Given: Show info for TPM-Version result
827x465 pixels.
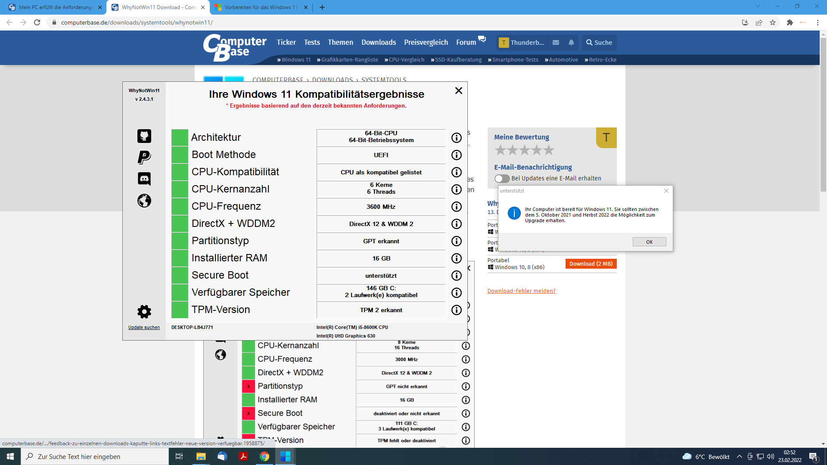Looking at the screenshot, I should click(x=456, y=310).
